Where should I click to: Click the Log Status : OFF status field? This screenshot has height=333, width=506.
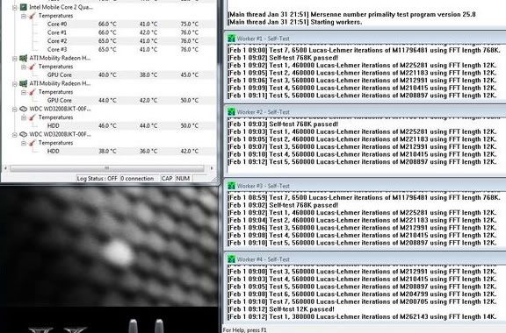point(98,179)
